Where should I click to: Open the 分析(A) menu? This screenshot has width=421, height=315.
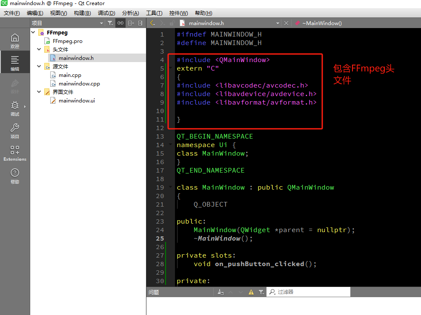coord(131,13)
